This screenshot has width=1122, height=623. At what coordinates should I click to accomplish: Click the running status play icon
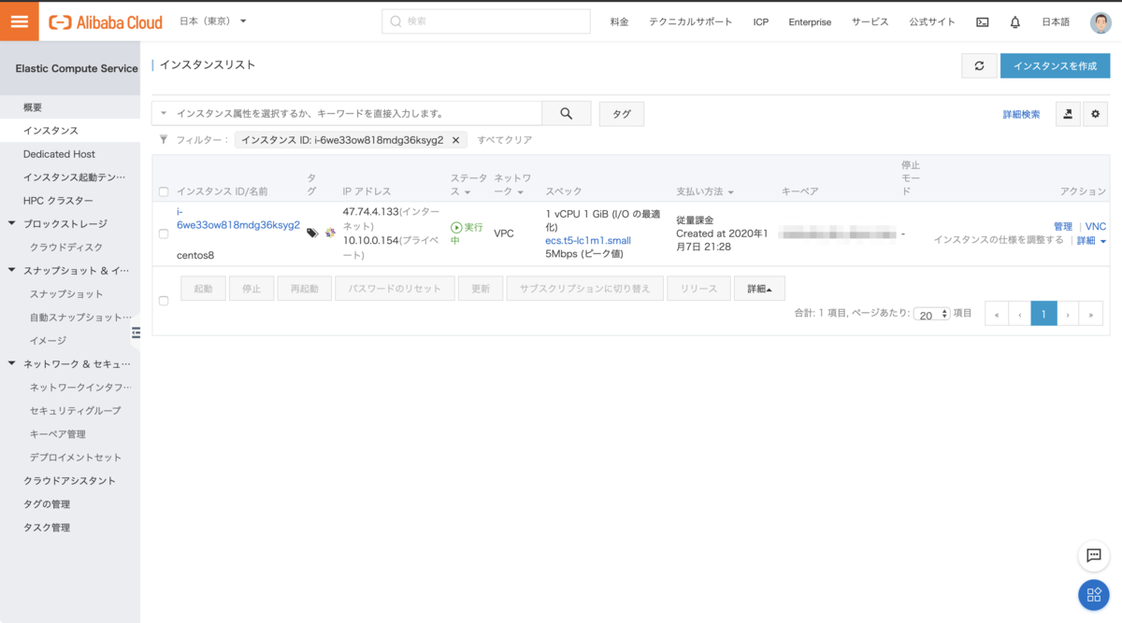click(456, 227)
